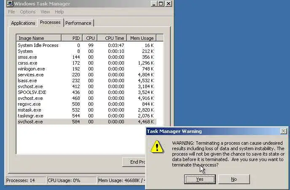Click the CPU Usage: 0% status entry
The width and height of the screenshot is (290, 190).
(x=71, y=180)
